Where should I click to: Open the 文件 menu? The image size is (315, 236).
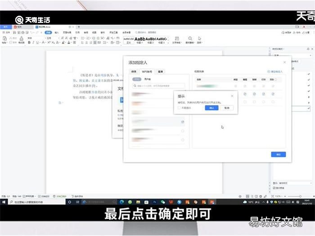[x=6, y=32]
